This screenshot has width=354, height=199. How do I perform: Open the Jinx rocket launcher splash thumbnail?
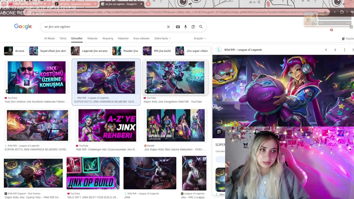tap(37, 125)
